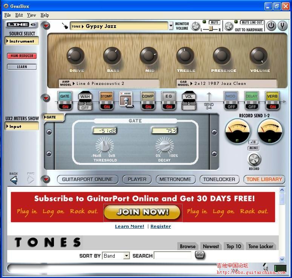Open the Help menu
Image resolution: width=292 pixels, height=278 pixels.
pyautogui.click(x=45, y=15)
